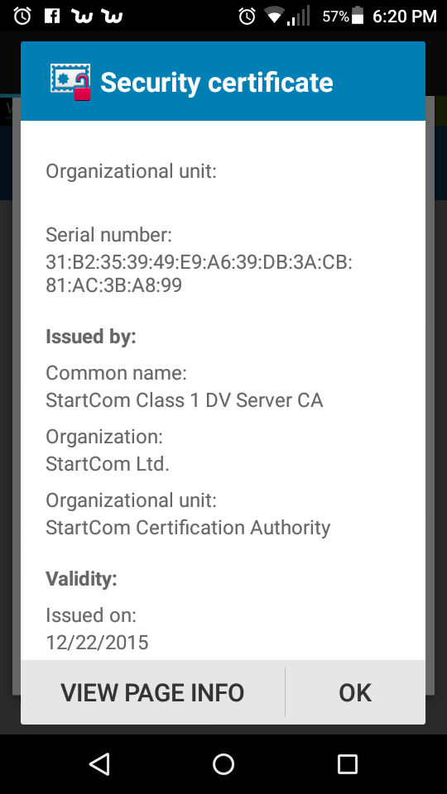Tap the Android home circle icon
447x794 pixels.
tap(223, 763)
